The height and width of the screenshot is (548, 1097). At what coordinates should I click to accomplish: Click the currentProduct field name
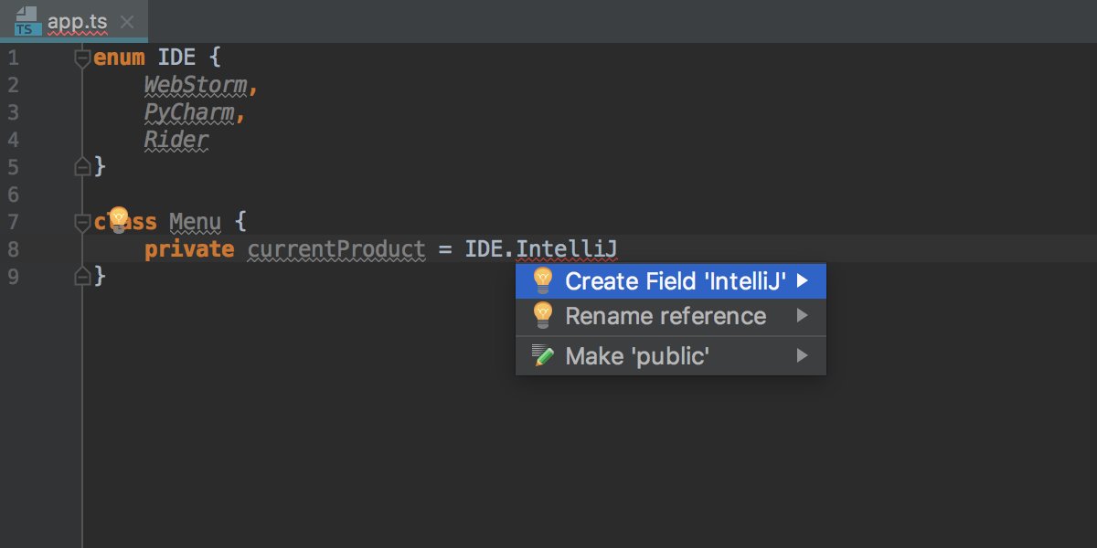[x=336, y=249]
